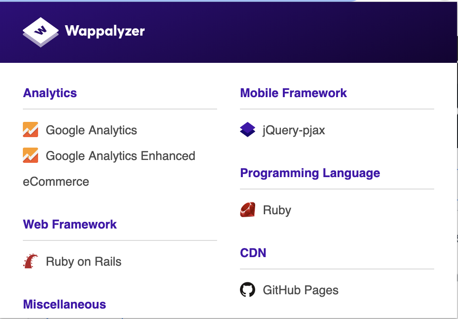
Task: Click the Google Analytics icon
Action: pyautogui.click(x=30, y=130)
